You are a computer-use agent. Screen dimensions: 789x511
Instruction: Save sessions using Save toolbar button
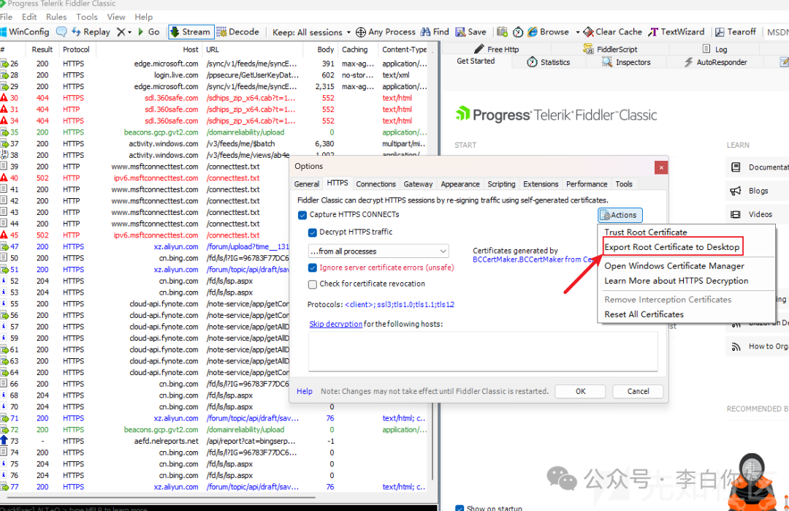click(471, 31)
